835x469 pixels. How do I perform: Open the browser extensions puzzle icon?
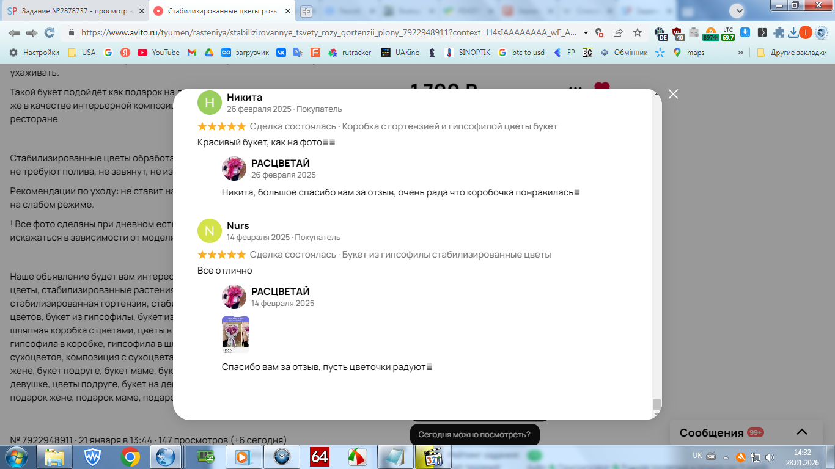[x=778, y=33]
